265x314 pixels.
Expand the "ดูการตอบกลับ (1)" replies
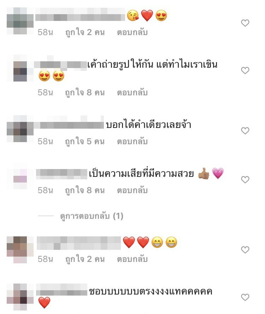click(92, 216)
